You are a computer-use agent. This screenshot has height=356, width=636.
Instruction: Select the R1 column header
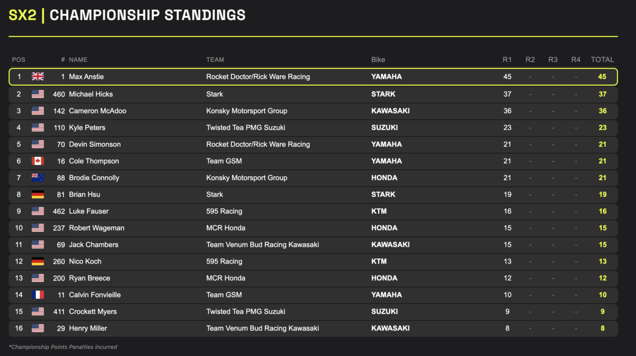click(x=507, y=60)
